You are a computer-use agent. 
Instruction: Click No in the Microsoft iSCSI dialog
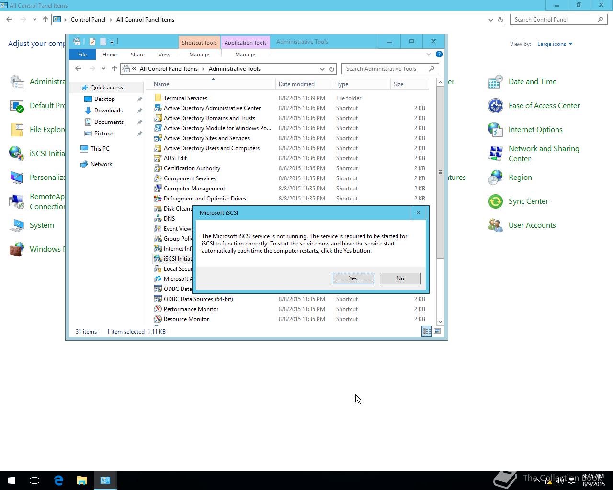[400, 278]
